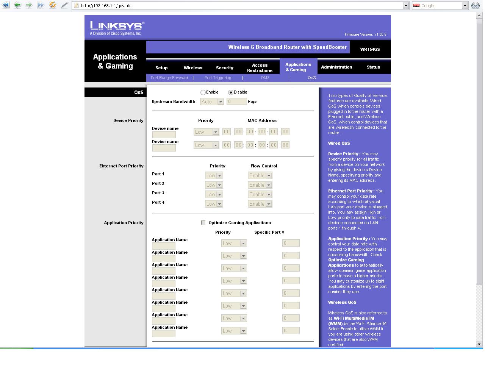Open the Security tab
485x378 pixels.
pos(225,68)
